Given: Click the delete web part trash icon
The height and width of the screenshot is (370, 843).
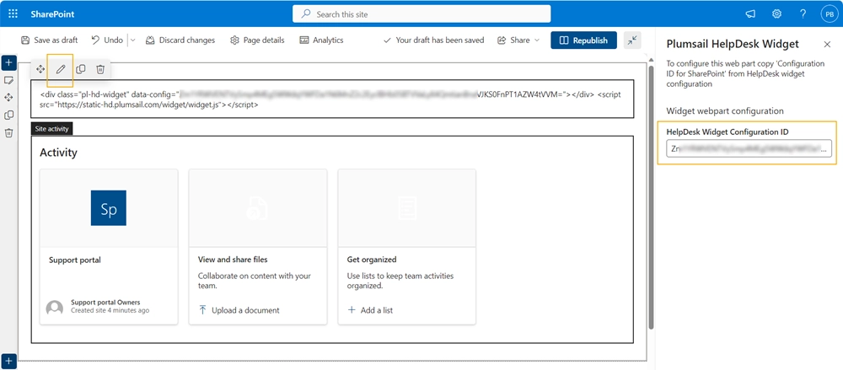Looking at the screenshot, I should (100, 69).
